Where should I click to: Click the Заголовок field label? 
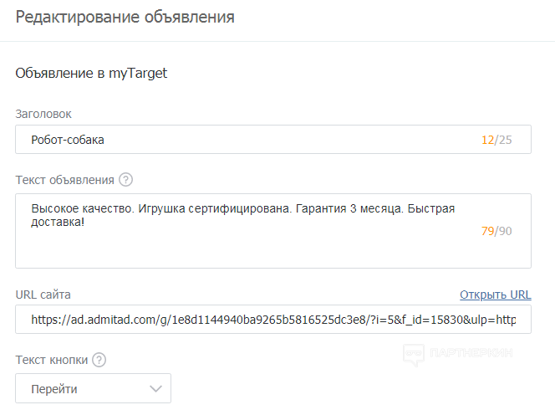coord(43,113)
